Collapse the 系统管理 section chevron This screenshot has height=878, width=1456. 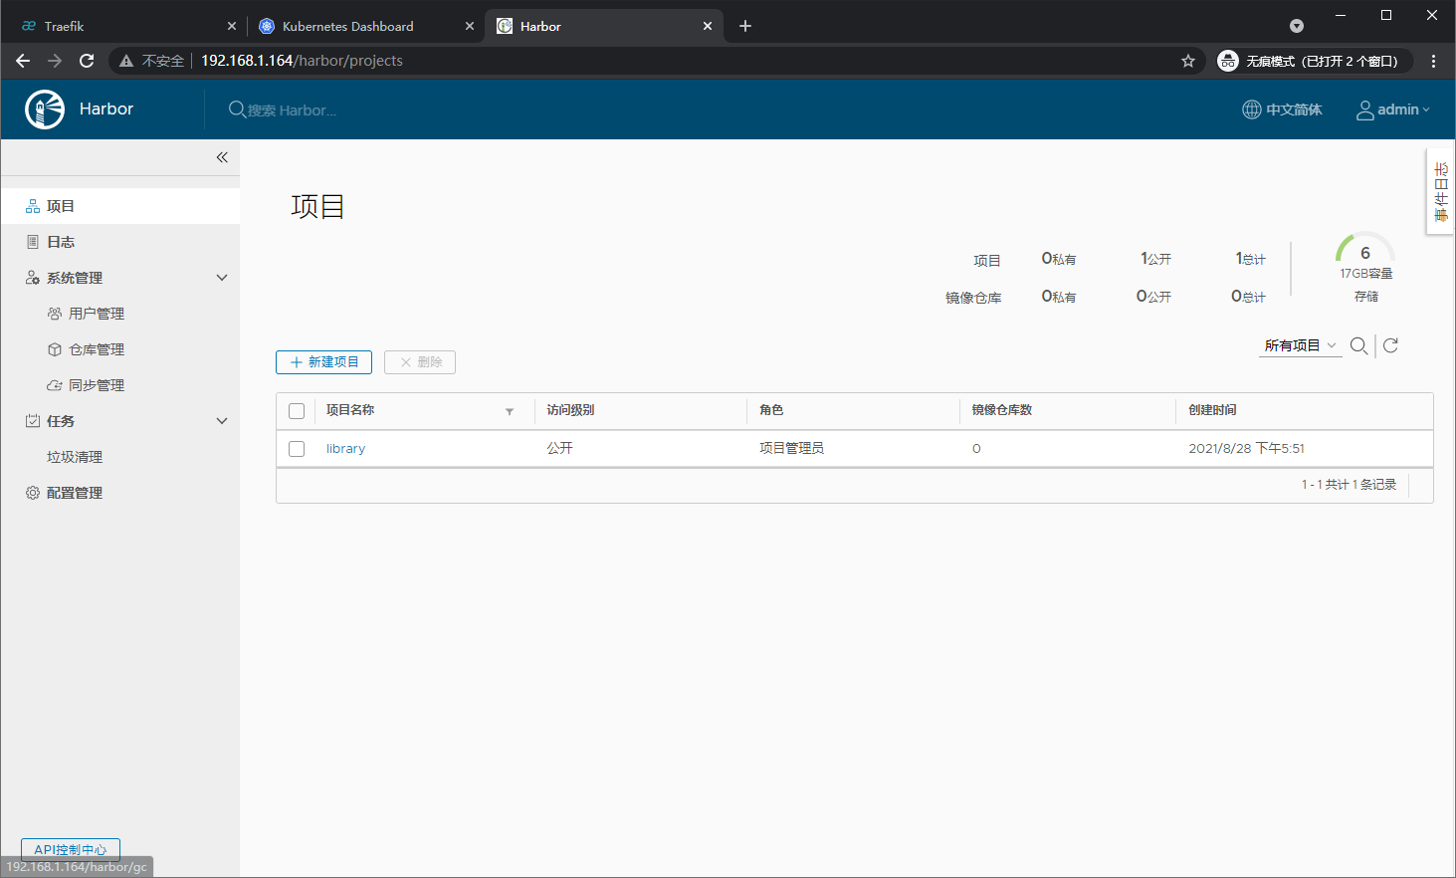tap(222, 278)
